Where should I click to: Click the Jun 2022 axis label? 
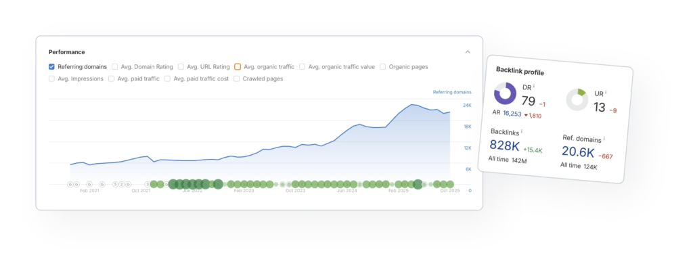(x=192, y=191)
